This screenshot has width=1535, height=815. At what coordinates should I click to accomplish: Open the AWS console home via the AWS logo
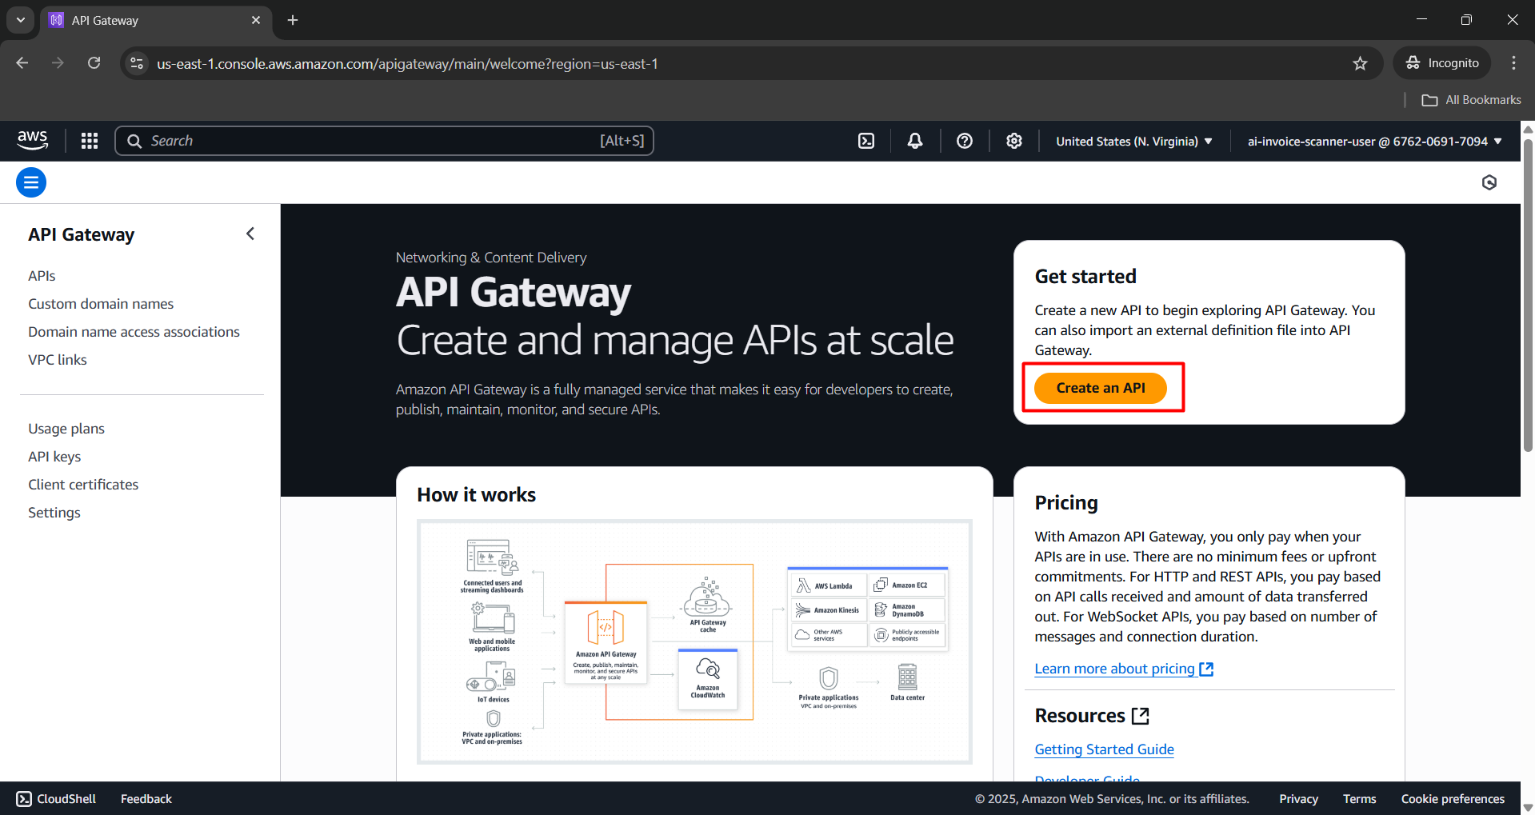[32, 140]
